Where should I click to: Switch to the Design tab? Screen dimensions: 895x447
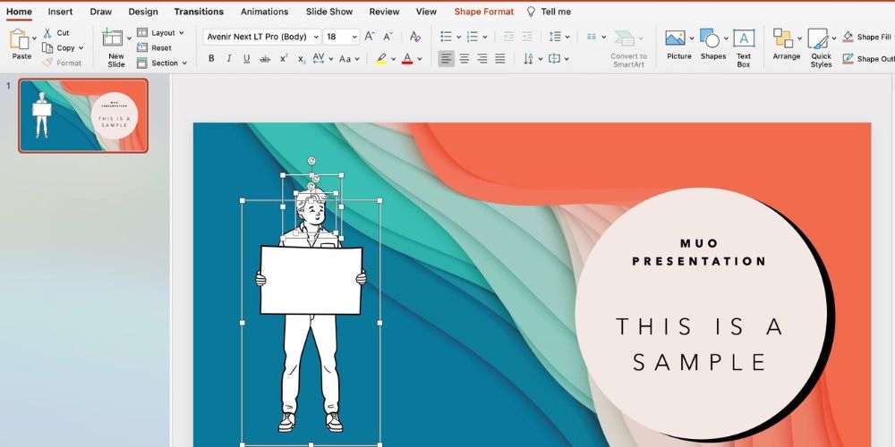tap(142, 12)
